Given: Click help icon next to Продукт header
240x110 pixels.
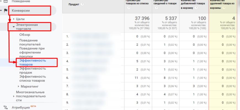Looking at the screenshot, I should click(x=82, y=4).
